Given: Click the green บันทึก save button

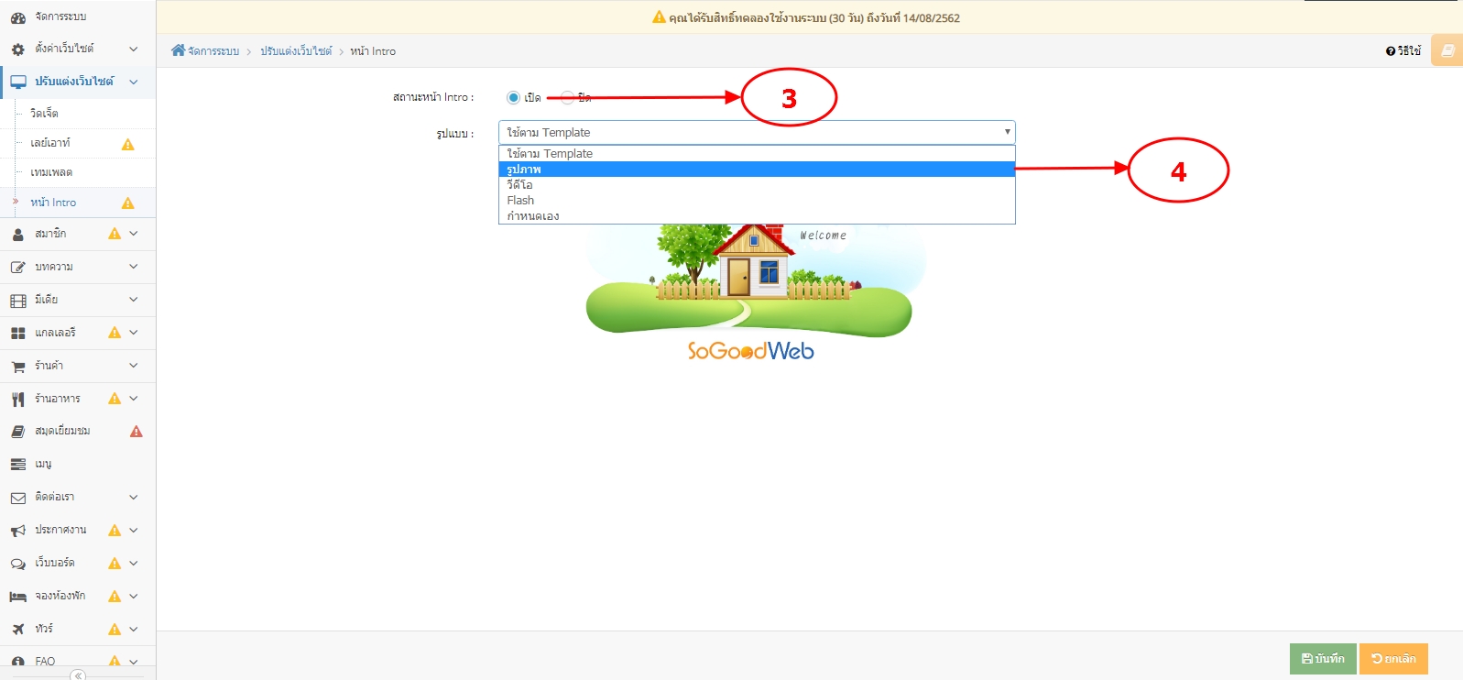Looking at the screenshot, I should click(x=1323, y=659).
